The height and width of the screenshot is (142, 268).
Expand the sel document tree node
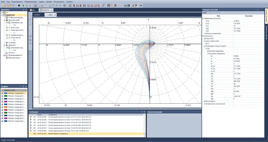(x=2, y=13)
